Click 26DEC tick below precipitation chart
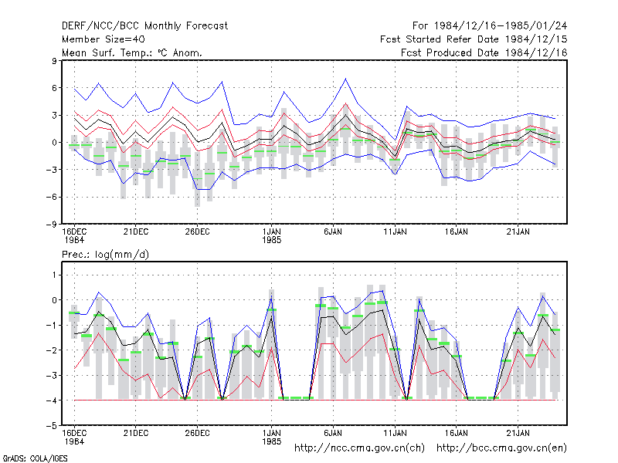Screen dimensions: 618x463 pos(197,433)
